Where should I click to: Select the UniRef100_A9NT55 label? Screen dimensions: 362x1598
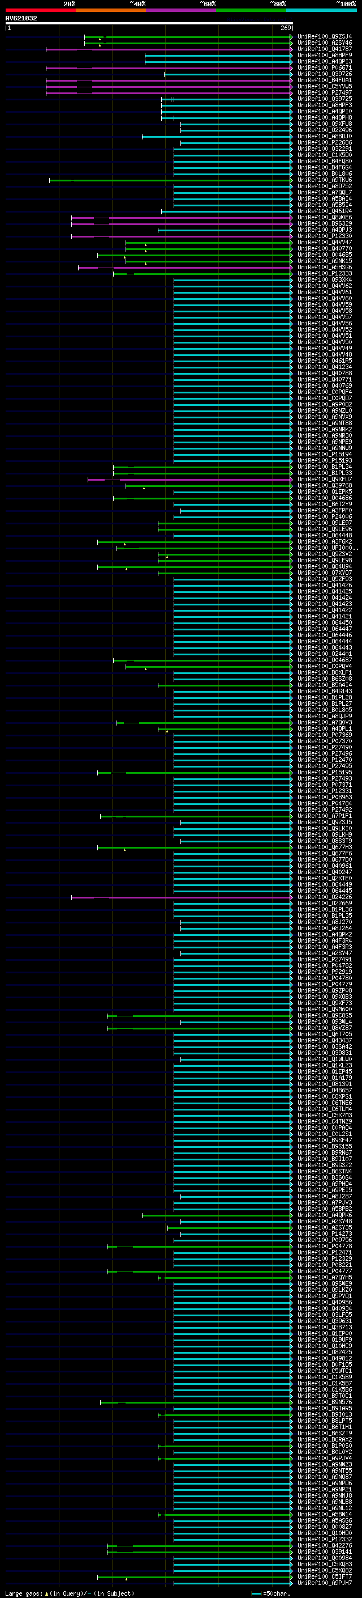pos(324,1471)
